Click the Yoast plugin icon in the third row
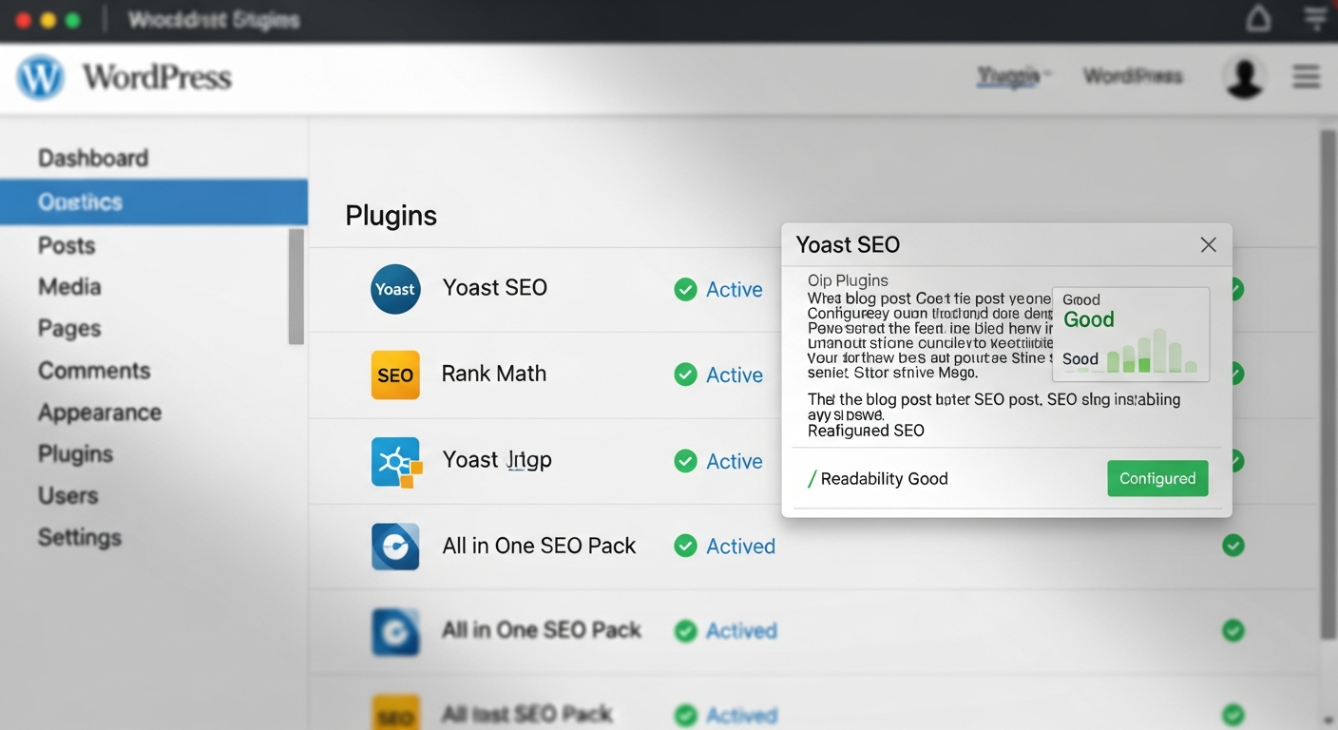 point(395,460)
